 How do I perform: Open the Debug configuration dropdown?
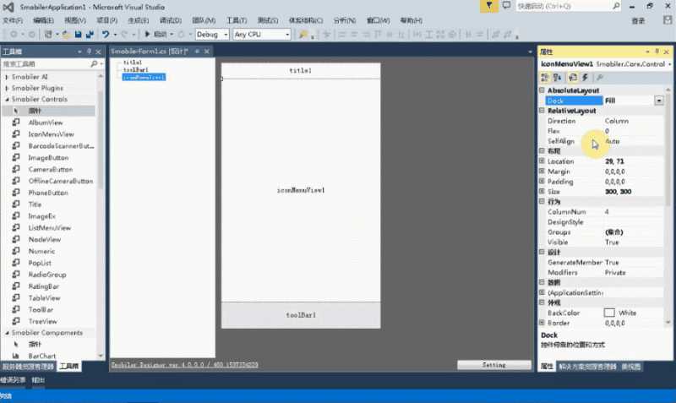(x=212, y=34)
